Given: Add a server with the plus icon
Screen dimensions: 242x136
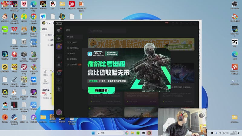Looking at the screenshot, I should click(59, 81).
